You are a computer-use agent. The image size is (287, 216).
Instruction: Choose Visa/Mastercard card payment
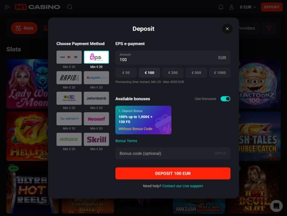69,57
